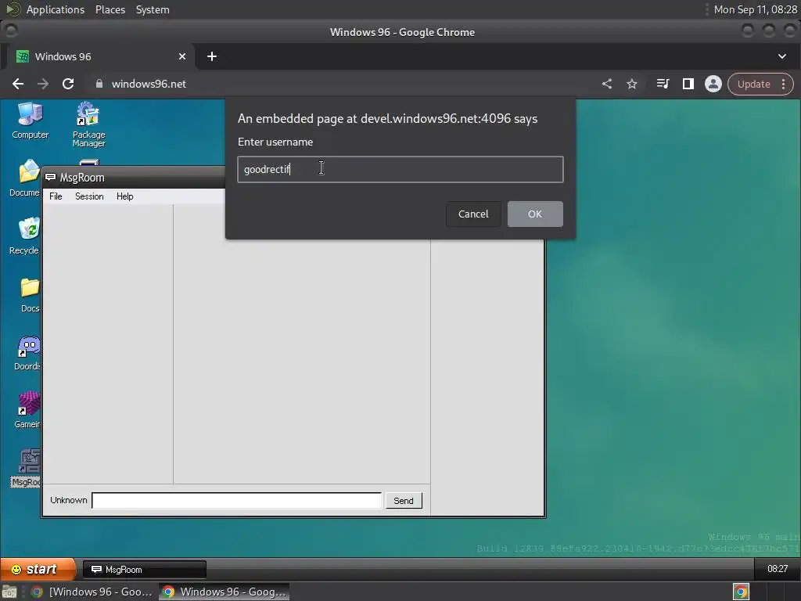801x601 pixels.
Task: Click the Chrome forward arrow
Action: 43,84
